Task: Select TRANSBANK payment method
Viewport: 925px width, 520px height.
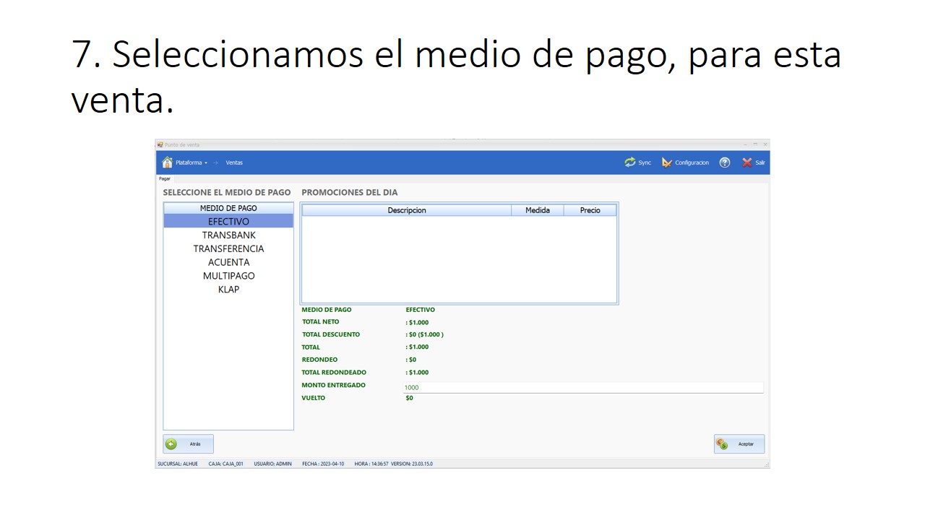Action: click(x=228, y=235)
